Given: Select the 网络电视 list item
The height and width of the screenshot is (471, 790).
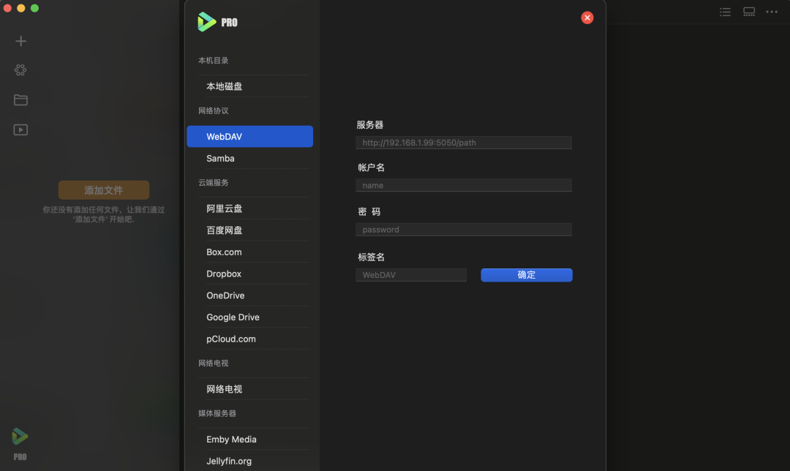Looking at the screenshot, I should [x=250, y=389].
